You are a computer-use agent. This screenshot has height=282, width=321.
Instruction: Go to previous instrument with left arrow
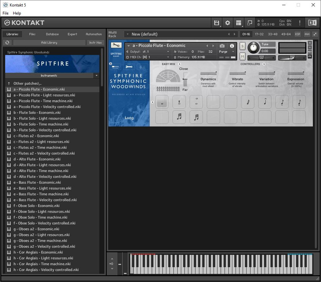[207, 46]
